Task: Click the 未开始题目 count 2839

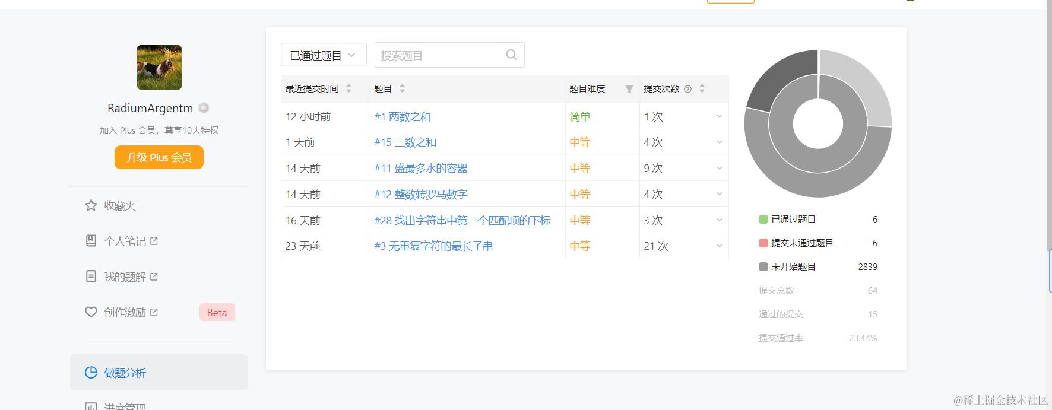Action: tap(867, 266)
